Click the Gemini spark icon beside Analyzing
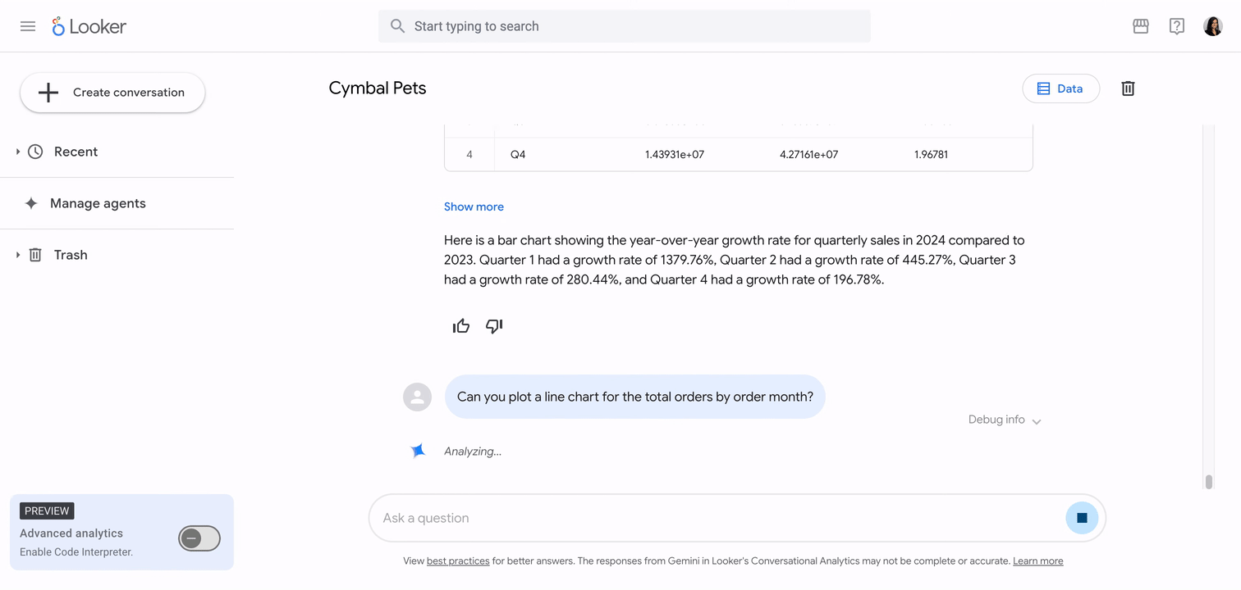The width and height of the screenshot is (1241, 590). [x=418, y=451]
